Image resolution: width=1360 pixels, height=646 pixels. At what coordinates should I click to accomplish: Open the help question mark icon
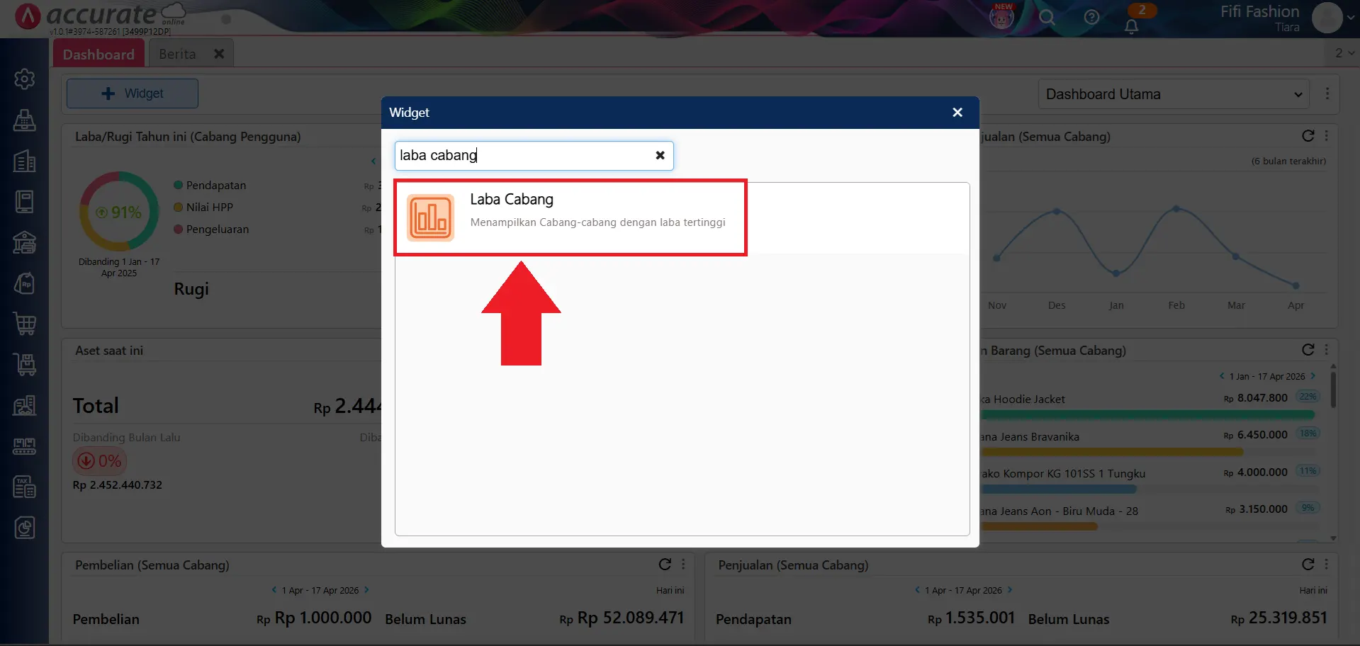(x=1091, y=17)
